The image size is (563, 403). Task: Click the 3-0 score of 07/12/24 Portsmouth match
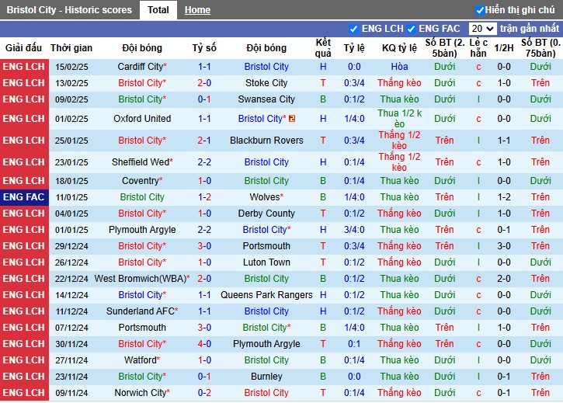click(x=204, y=328)
